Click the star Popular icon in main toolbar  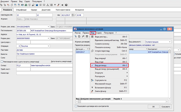62,5
